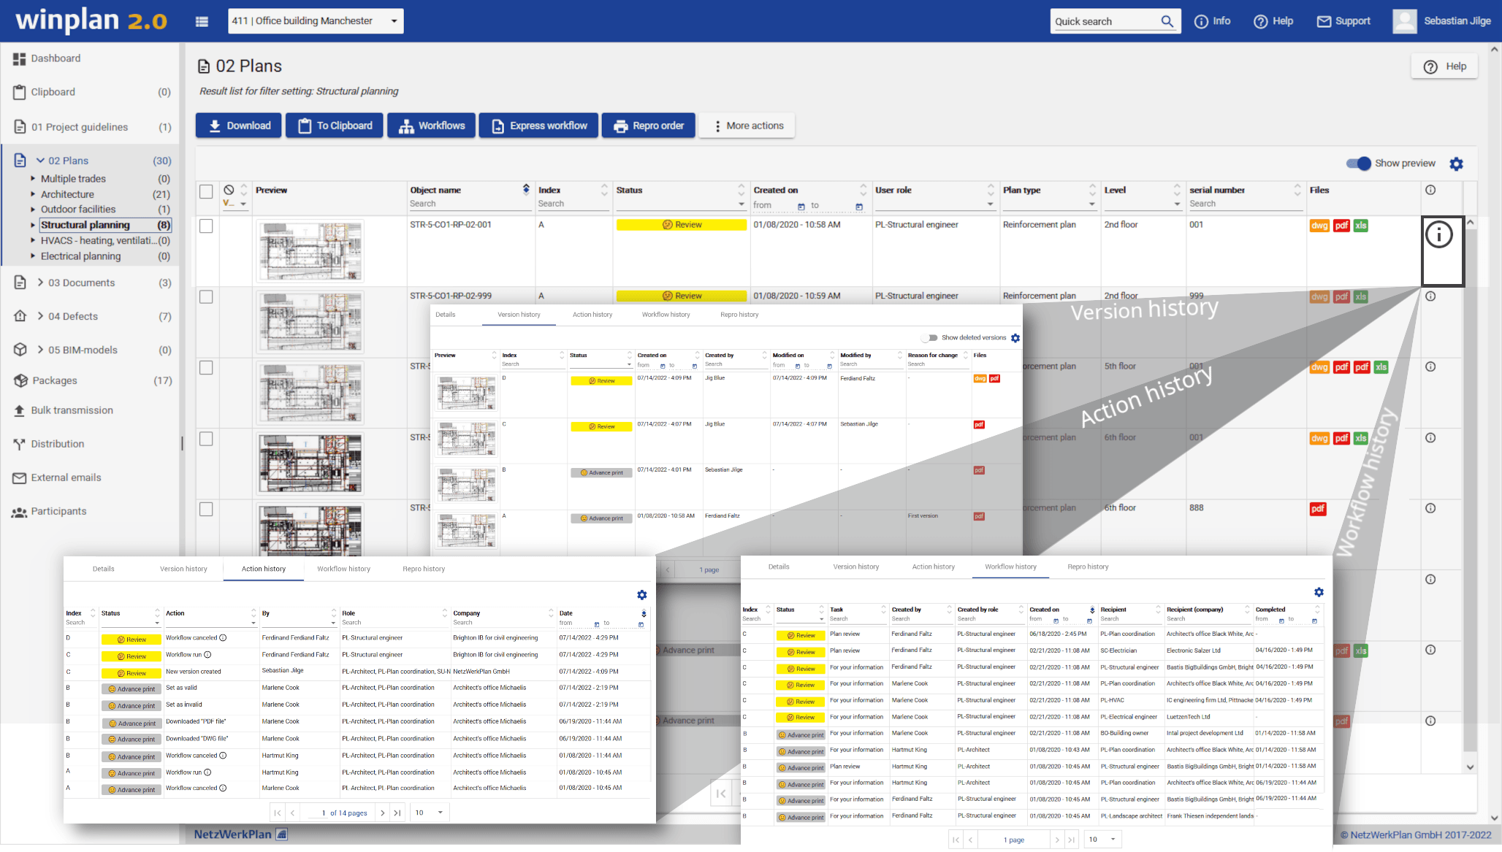The image size is (1502, 852).
Task: Open the Workflows button
Action: [431, 126]
